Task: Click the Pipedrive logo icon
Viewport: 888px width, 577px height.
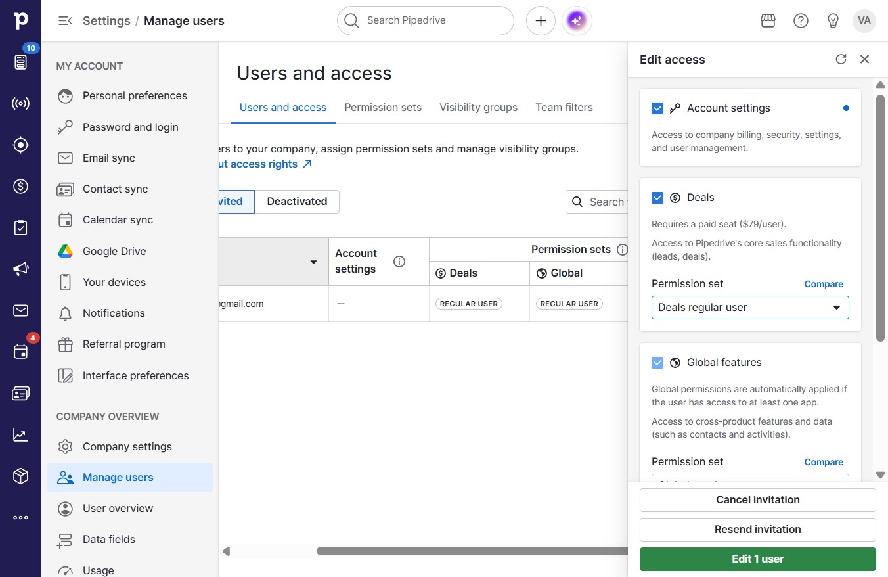Action: (21, 20)
